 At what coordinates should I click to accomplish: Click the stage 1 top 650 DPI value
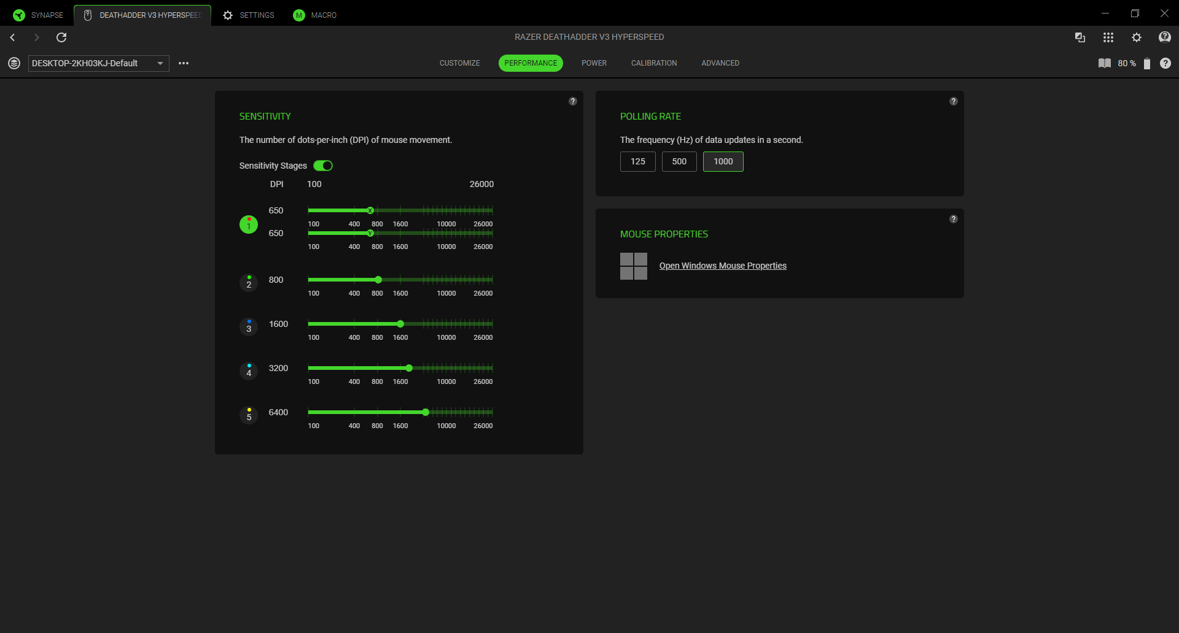(276, 210)
